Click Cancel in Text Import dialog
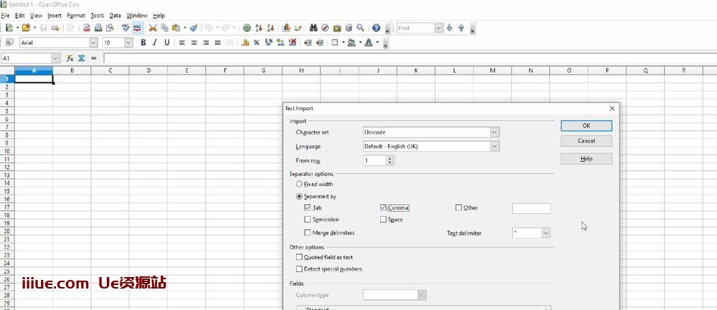This screenshot has width=717, height=310. coord(586,141)
